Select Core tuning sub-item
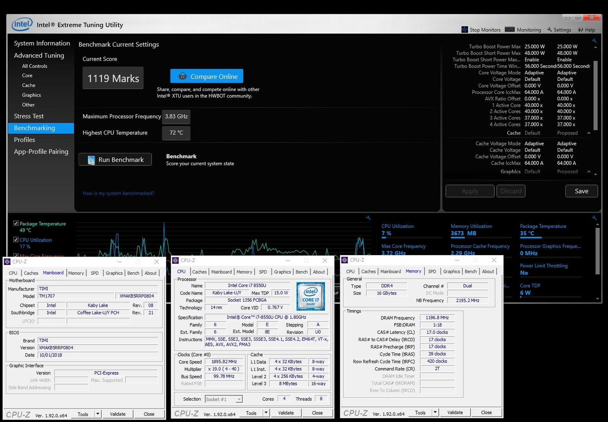This screenshot has width=608, height=422. [x=27, y=75]
